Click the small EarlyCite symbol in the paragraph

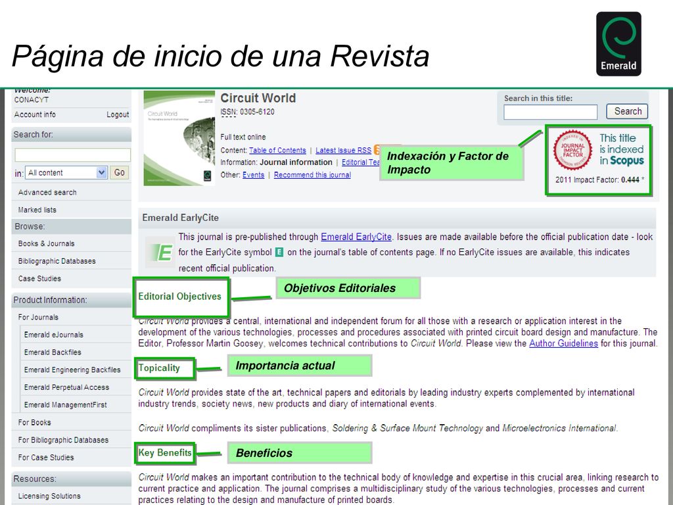[279, 252]
